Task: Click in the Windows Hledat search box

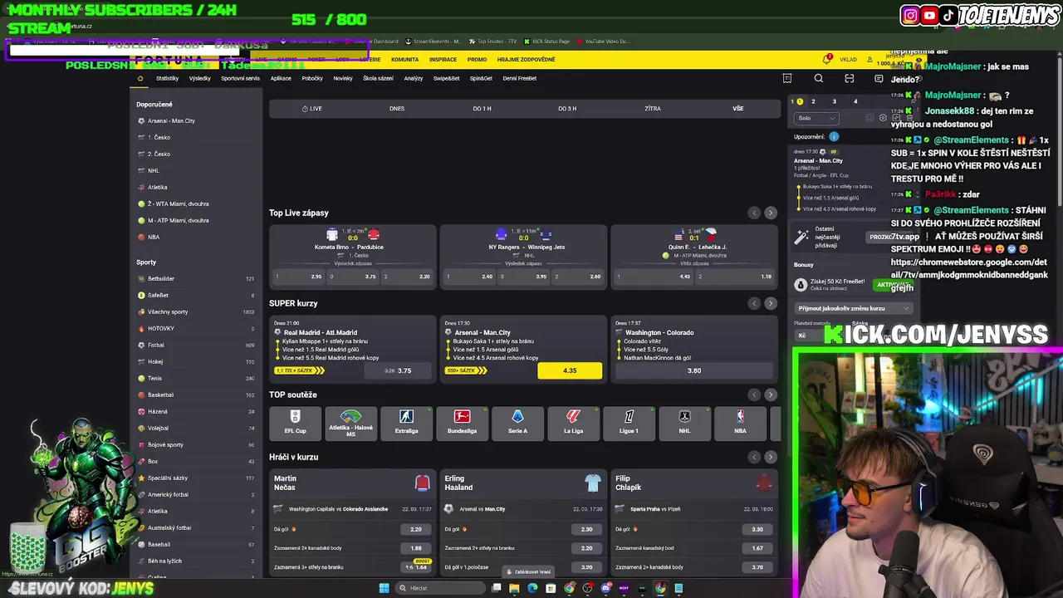Action: click(440, 588)
